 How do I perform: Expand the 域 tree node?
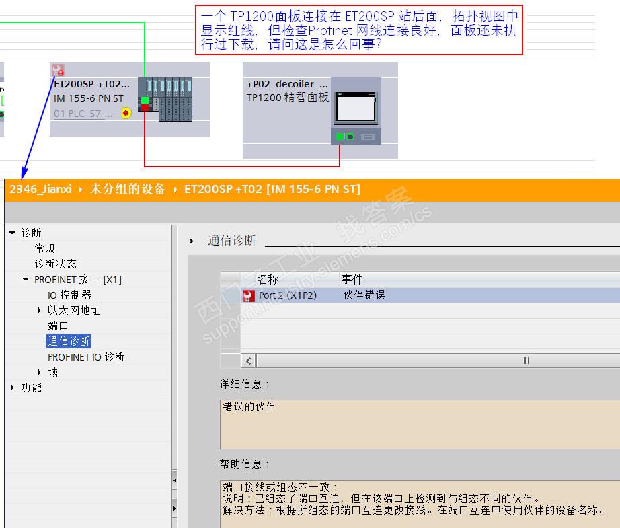pos(39,372)
